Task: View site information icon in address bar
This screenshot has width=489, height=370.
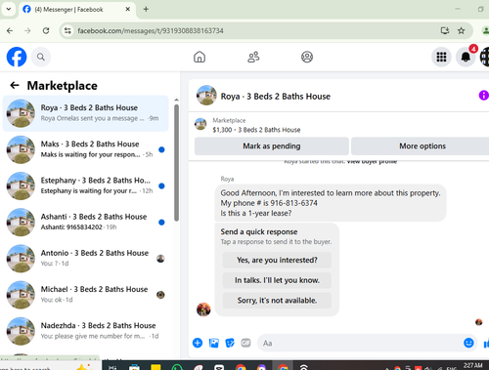Action: [x=67, y=31]
